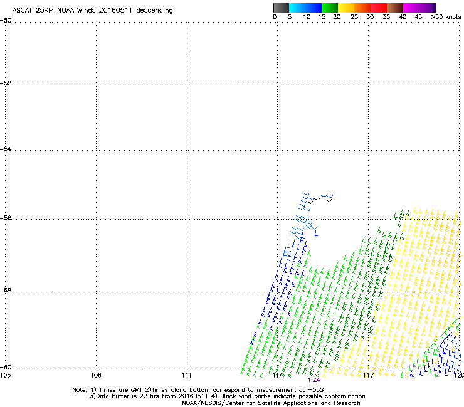Click the 'NOAA/NESDIS/Center for Satellite Applications' credit line
The image size is (464, 407).
271,403
